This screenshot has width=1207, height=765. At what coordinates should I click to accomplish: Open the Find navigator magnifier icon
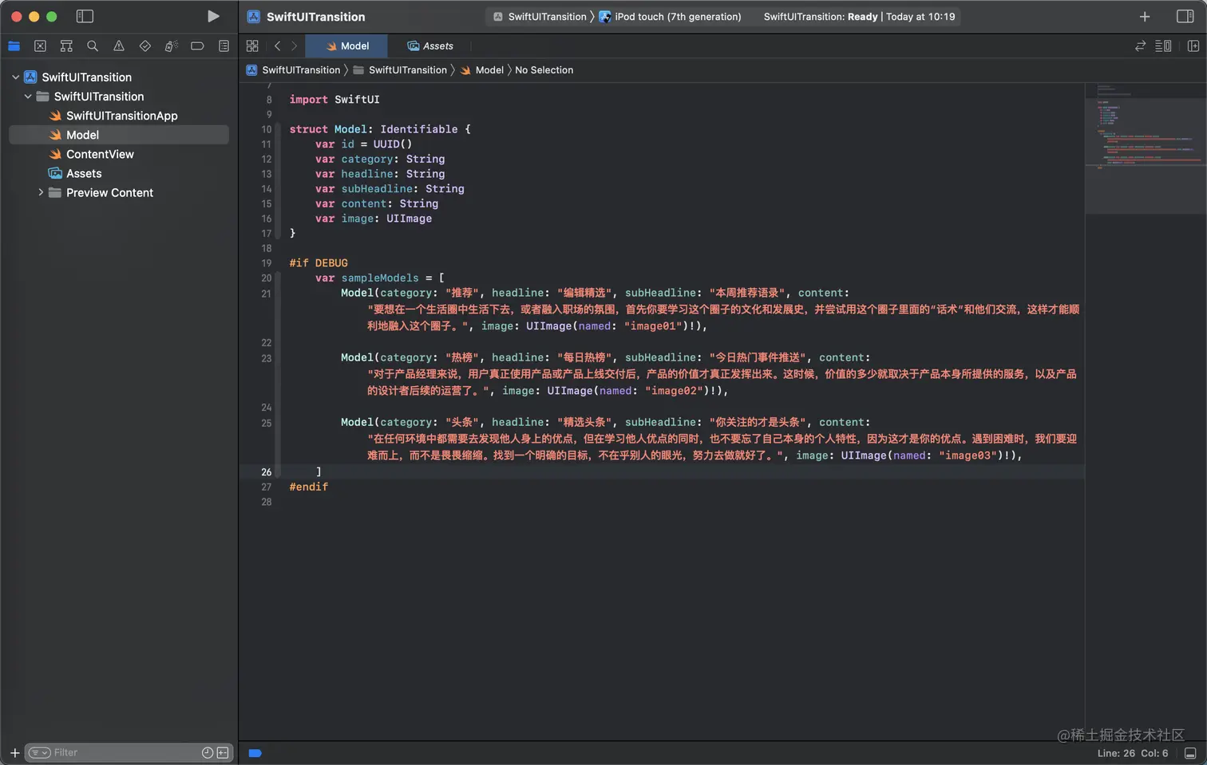[x=93, y=46]
